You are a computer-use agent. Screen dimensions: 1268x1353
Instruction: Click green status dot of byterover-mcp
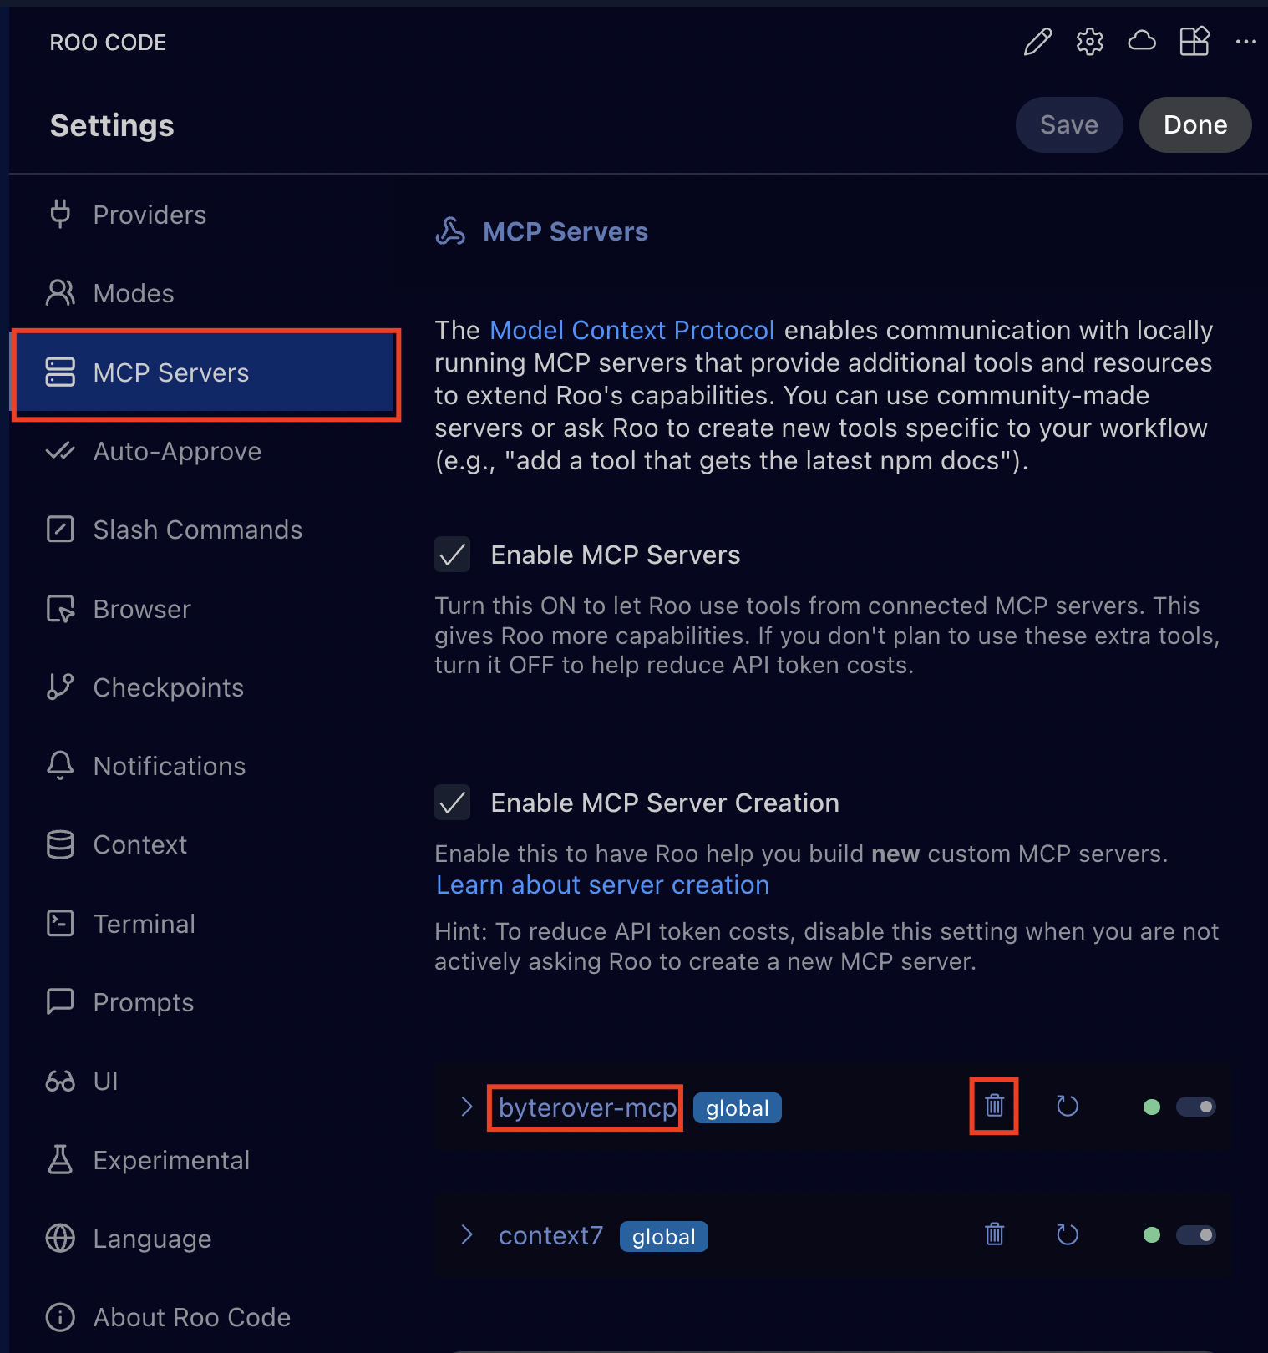point(1152,1107)
